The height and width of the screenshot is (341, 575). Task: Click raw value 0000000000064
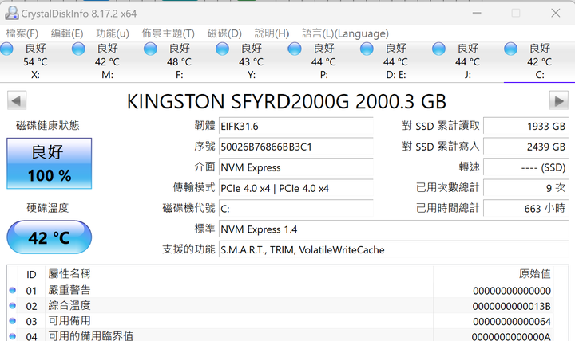coord(512,322)
